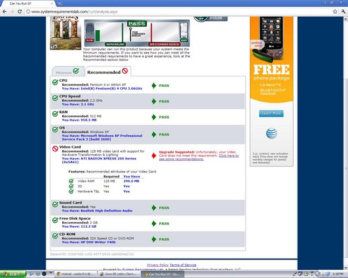
Task: Open the Windows Start menu
Action: point(12,274)
